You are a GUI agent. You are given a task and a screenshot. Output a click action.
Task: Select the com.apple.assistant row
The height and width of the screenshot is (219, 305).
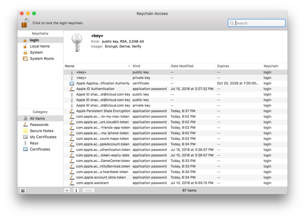coord(175,183)
